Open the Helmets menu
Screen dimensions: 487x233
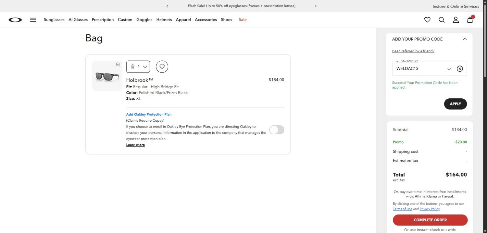(164, 20)
